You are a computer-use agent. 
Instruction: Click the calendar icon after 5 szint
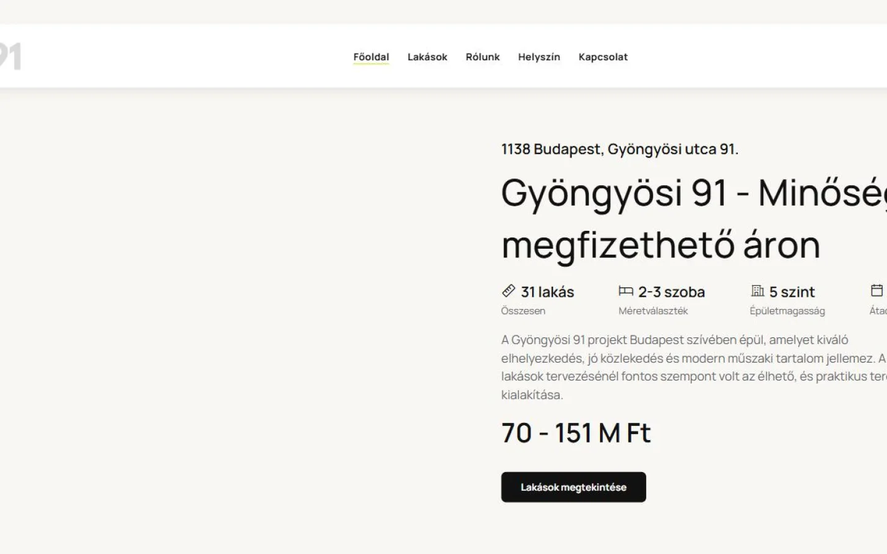point(877,291)
